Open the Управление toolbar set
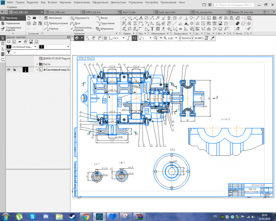The image size is (276, 221). pos(12,24)
